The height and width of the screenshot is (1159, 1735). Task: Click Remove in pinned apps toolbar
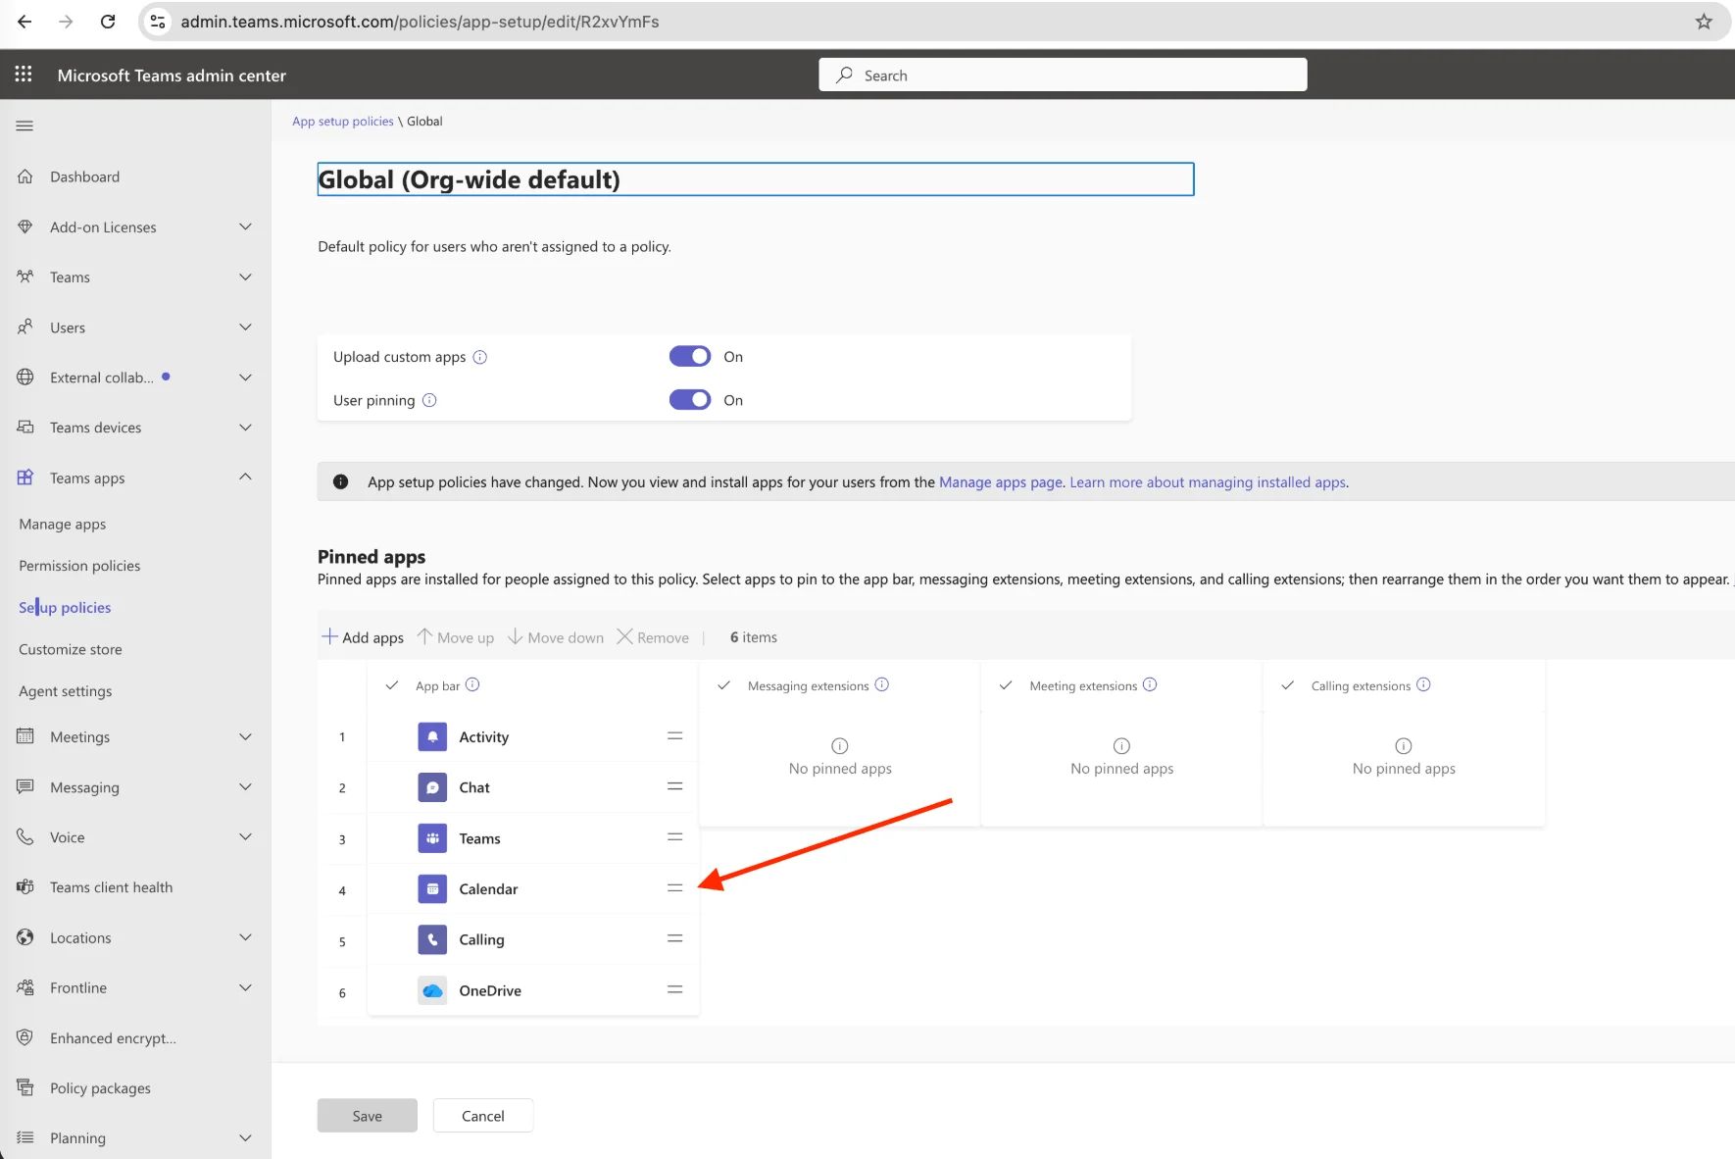click(653, 637)
